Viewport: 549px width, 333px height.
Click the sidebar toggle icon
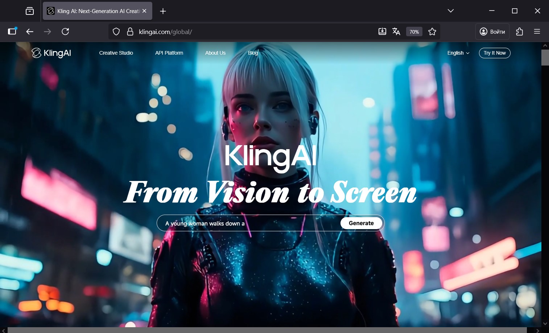pos(12,31)
